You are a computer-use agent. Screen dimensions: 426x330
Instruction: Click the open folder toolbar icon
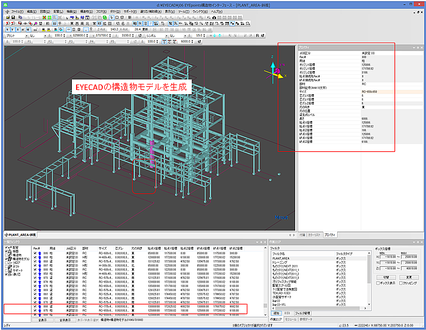[x=8, y=18]
